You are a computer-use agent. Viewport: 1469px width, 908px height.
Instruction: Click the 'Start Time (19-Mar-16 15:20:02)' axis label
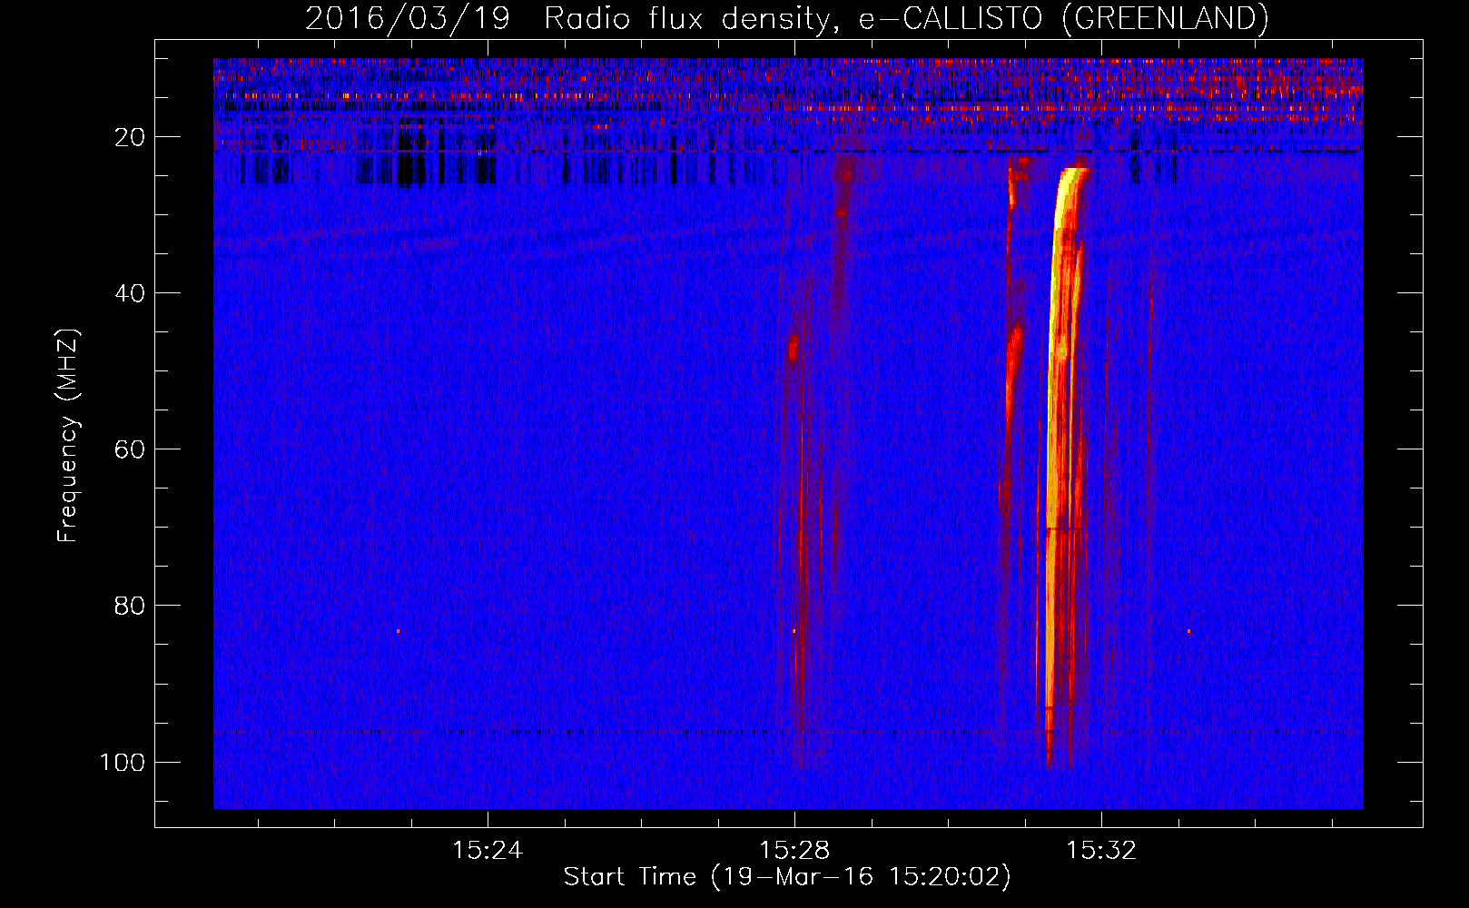point(787,877)
